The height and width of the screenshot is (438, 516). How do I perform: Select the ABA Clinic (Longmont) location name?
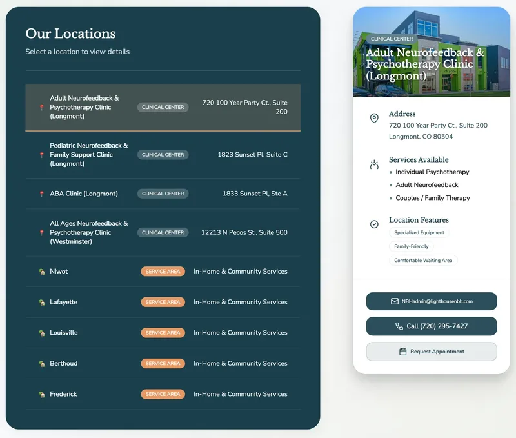point(84,194)
